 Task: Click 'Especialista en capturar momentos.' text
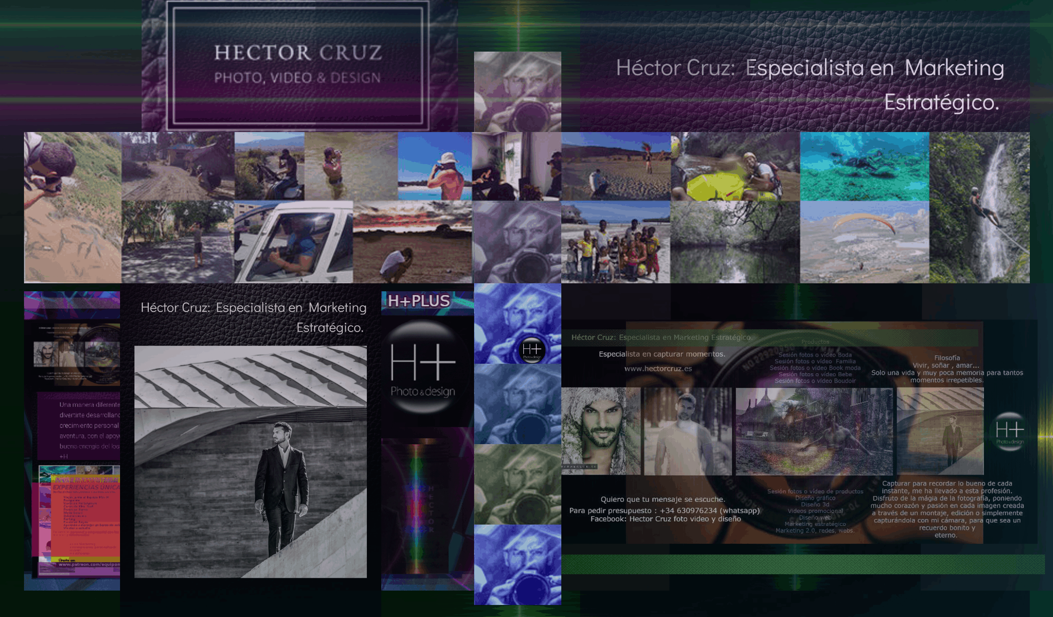click(x=662, y=354)
